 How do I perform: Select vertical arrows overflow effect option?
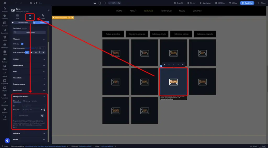click(40, 52)
